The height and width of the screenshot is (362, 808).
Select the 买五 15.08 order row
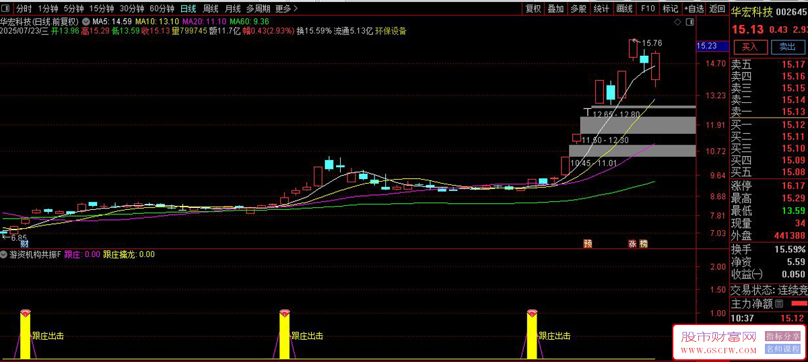coord(769,172)
